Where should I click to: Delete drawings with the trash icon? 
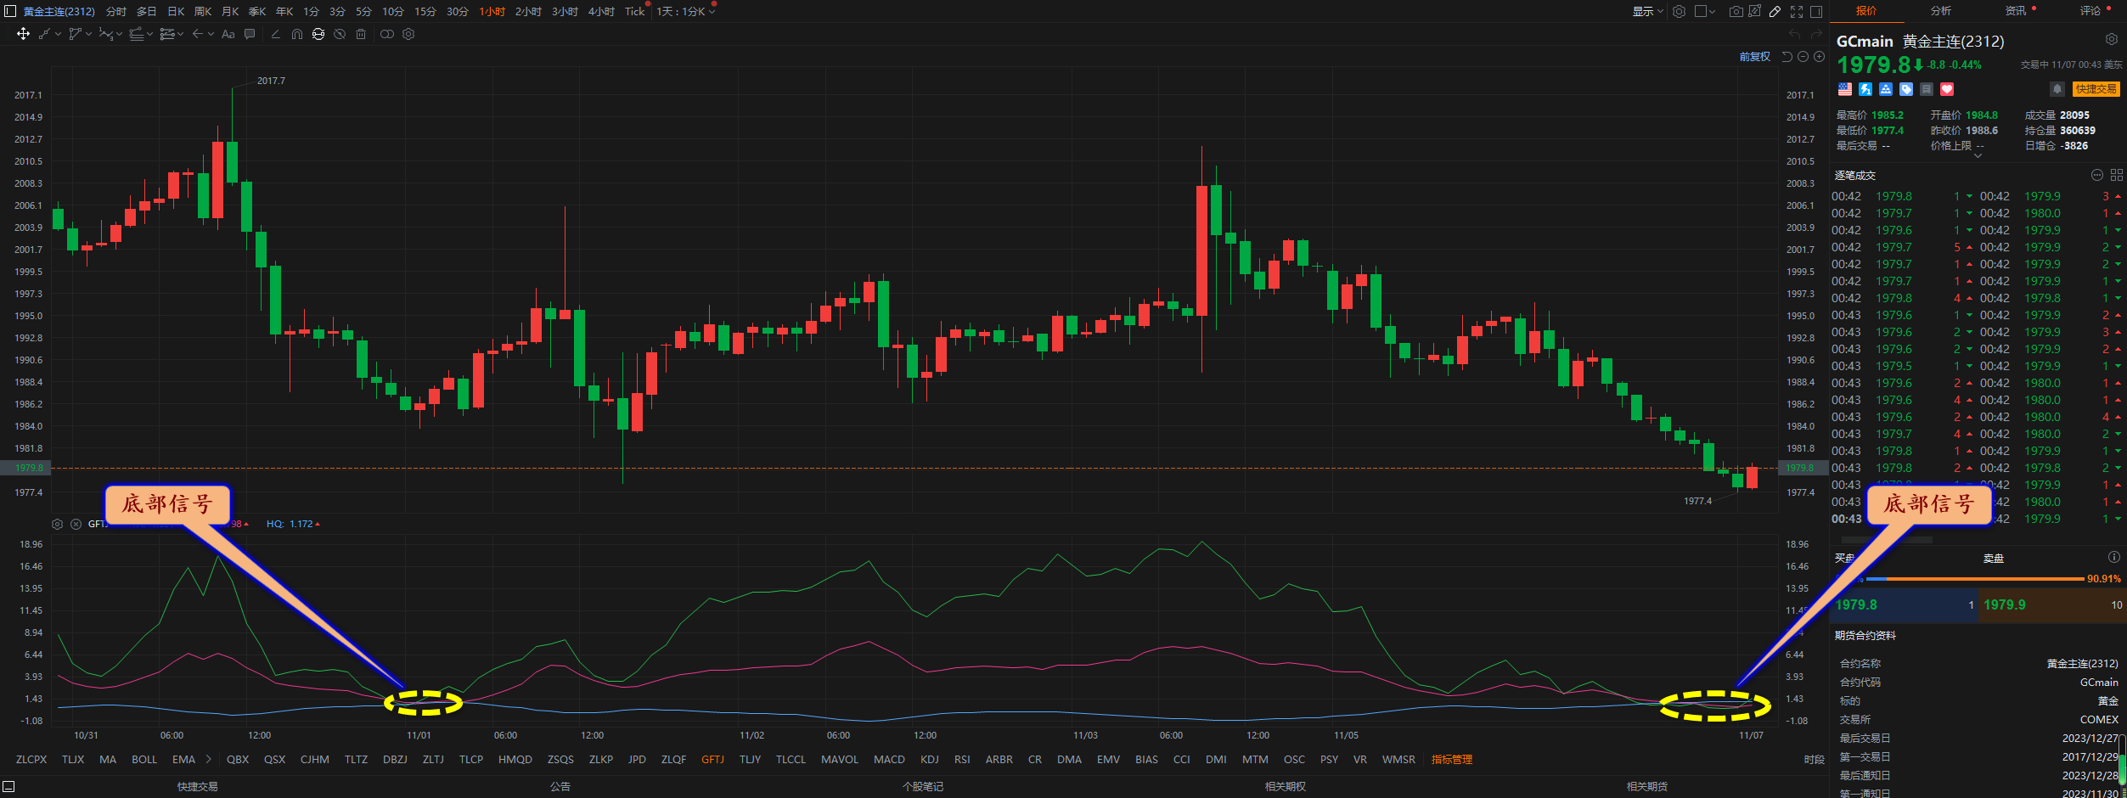[361, 34]
